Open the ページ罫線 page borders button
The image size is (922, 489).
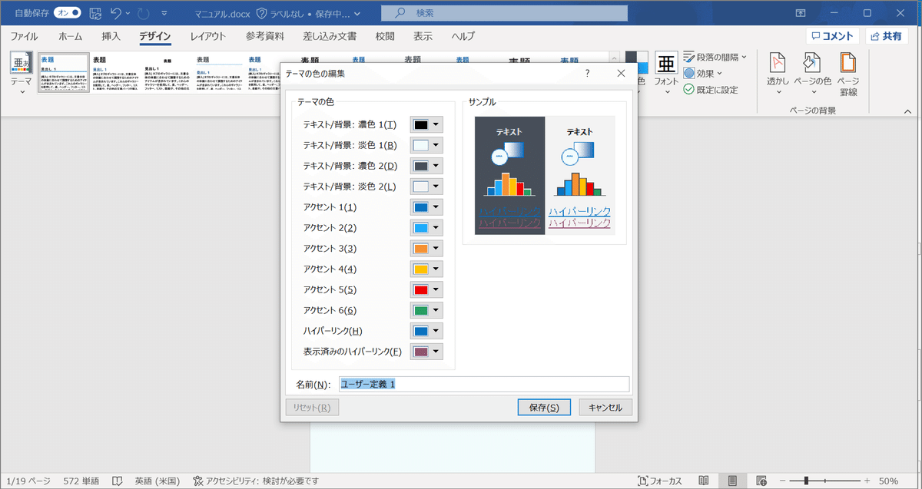coord(847,74)
